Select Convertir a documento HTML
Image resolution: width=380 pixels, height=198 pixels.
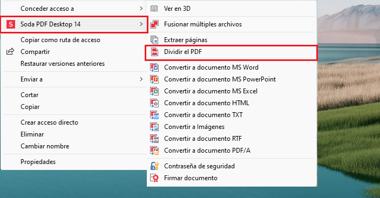pos(207,103)
